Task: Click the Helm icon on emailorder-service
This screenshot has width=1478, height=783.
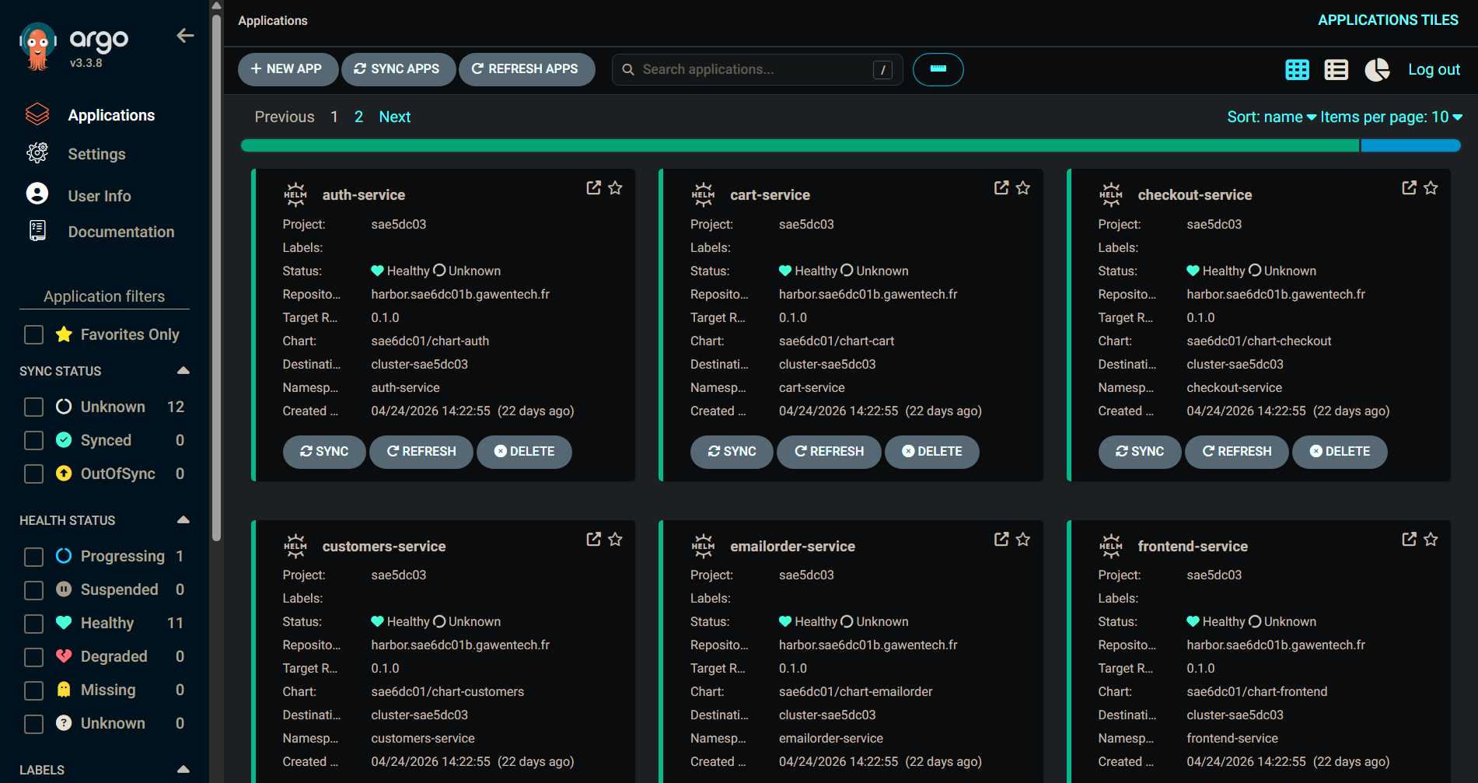Action: [x=703, y=546]
